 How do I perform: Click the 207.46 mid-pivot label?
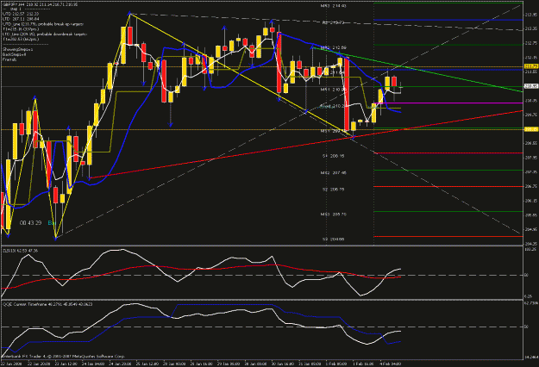334,172
